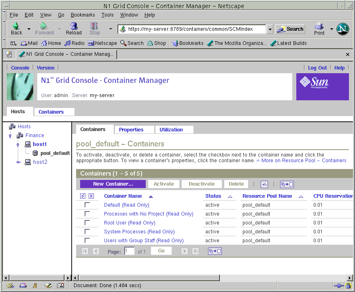Click into the URL address field
Screen dimensions: 355x292
point(191,29)
